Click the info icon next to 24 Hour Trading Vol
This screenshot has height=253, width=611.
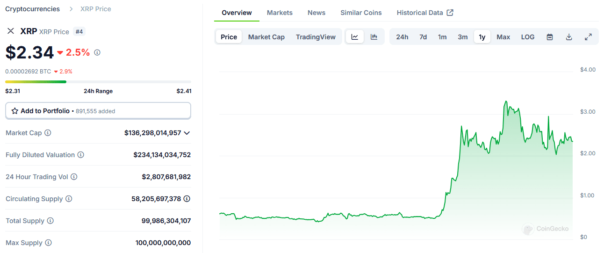[74, 177]
